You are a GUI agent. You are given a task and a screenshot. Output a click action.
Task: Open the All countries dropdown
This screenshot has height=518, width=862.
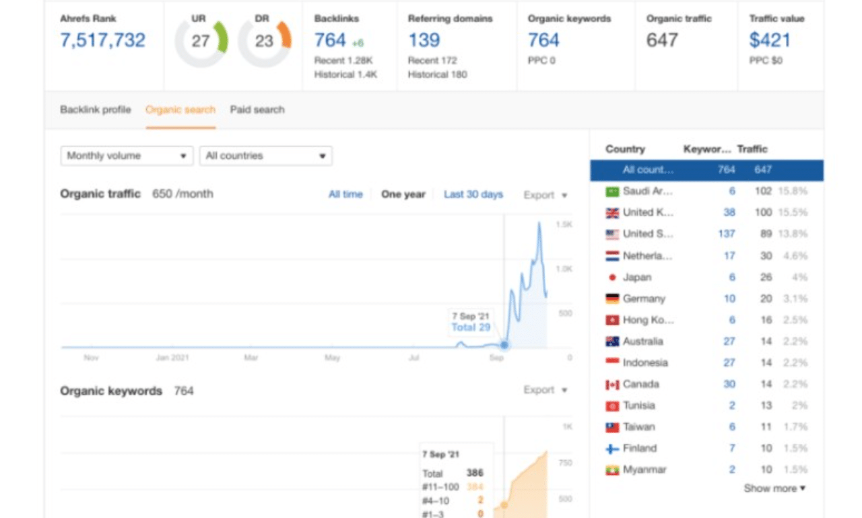(266, 156)
